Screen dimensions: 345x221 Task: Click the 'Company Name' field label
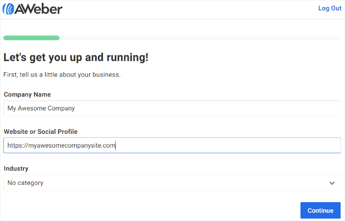(27, 94)
